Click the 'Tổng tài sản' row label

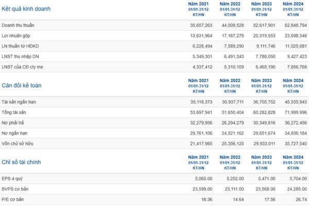tap(15, 112)
